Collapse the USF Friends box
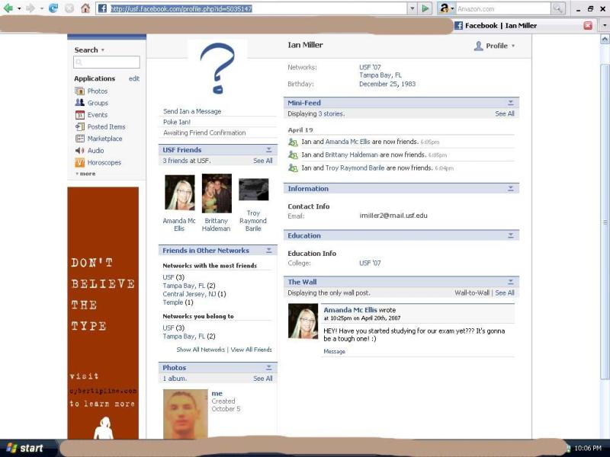 click(269, 149)
